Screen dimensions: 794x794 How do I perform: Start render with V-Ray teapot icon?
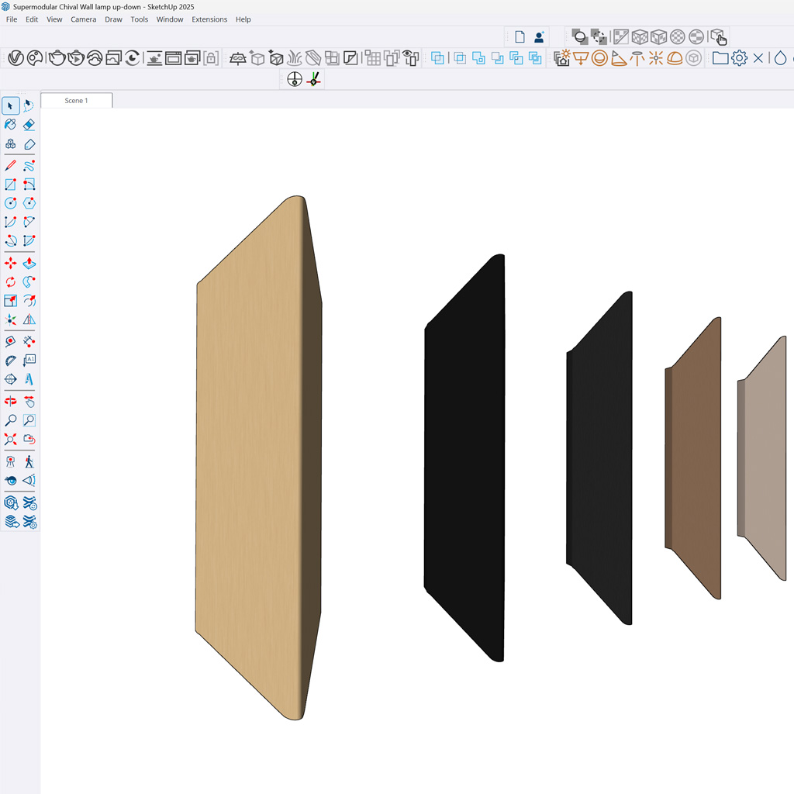click(57, 58)
